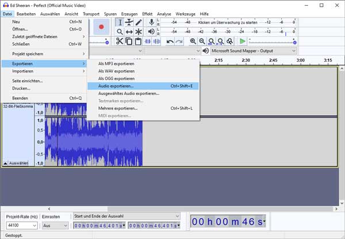
Task: Open the Bearbeiten menu
Action: coord(26,14)
